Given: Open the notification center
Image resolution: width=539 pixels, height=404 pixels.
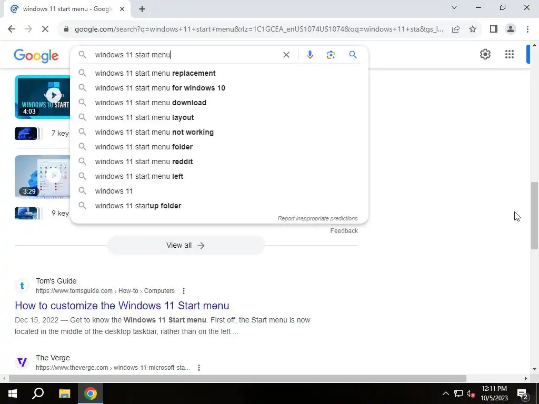Looking at the screenshot, I should (x=523, y=393).
